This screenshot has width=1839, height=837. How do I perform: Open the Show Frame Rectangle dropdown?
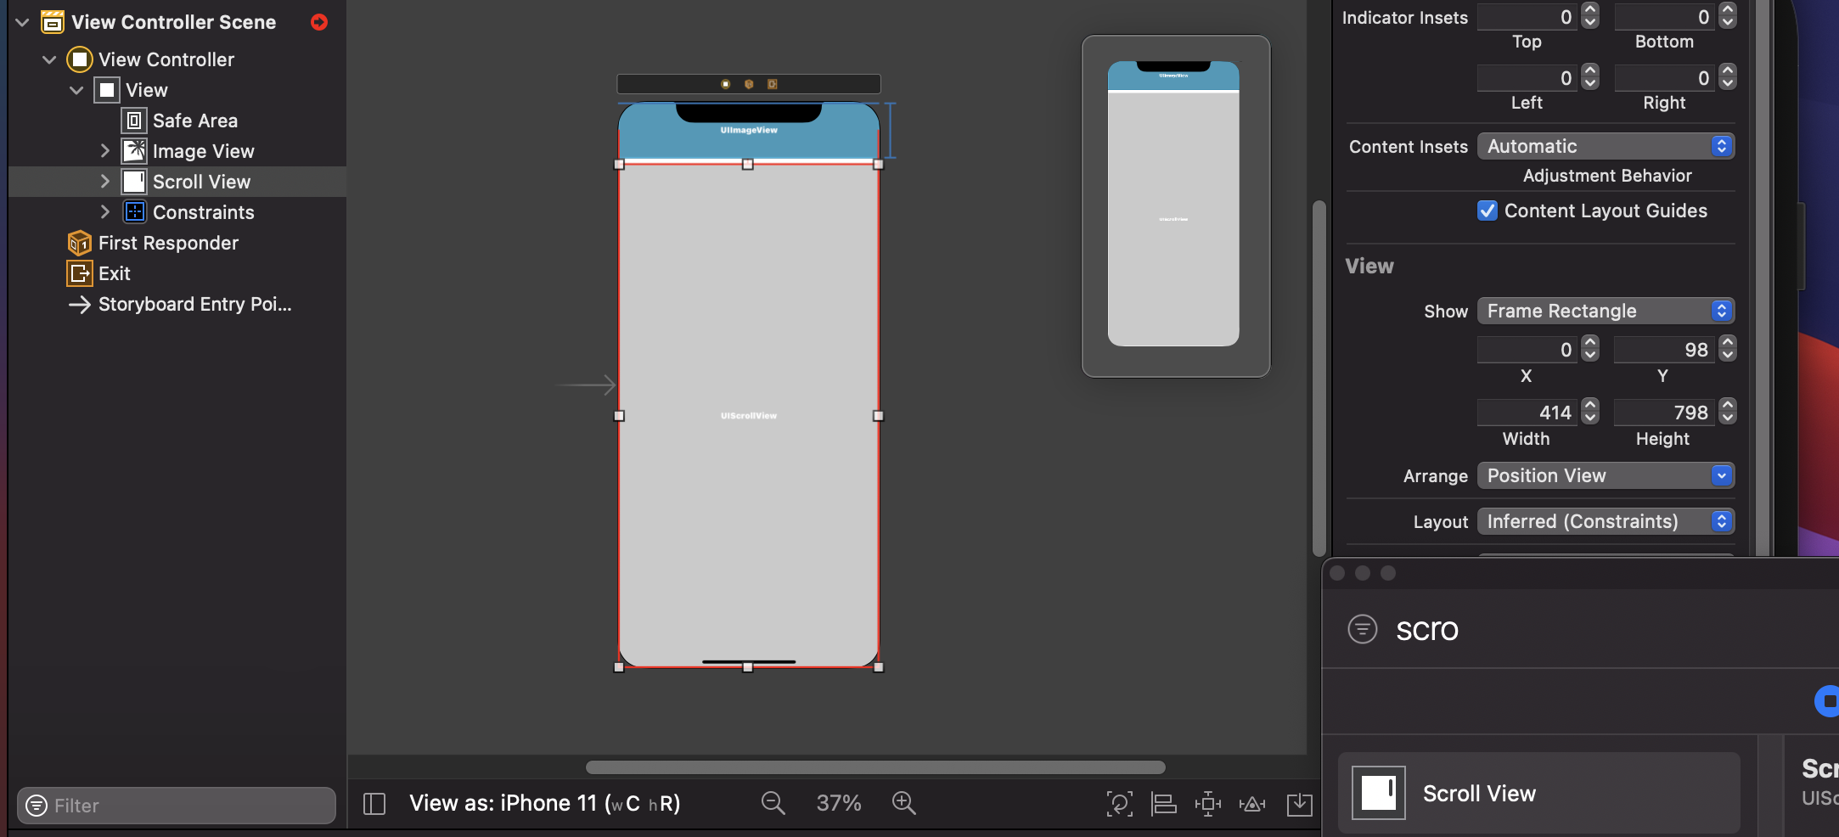point(1606,311)
